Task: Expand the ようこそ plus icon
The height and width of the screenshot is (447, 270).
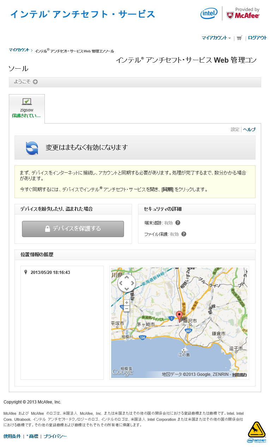Action: pyautogui.click(x=35, y=82)
